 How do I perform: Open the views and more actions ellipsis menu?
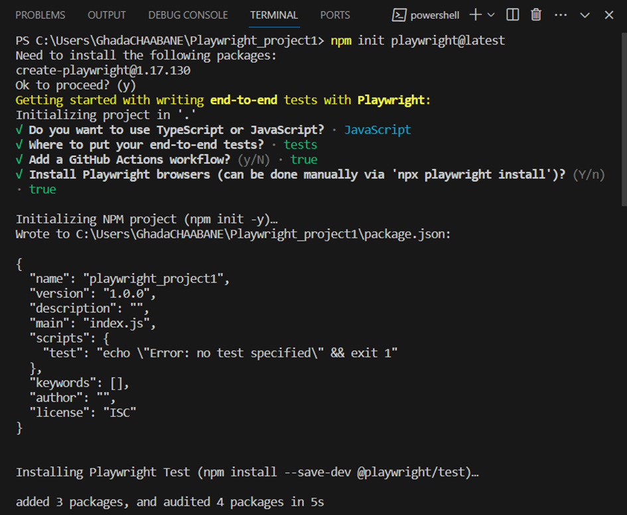559,15
